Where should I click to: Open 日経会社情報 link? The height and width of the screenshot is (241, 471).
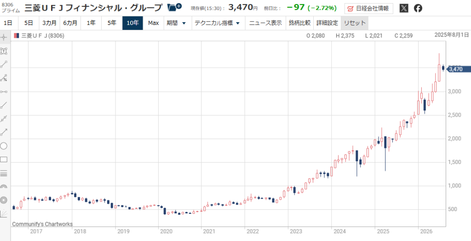pos(369,8)
